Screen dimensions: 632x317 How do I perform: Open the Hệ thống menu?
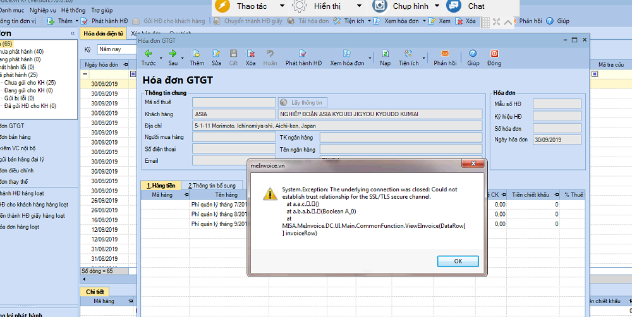pos(73,10)
